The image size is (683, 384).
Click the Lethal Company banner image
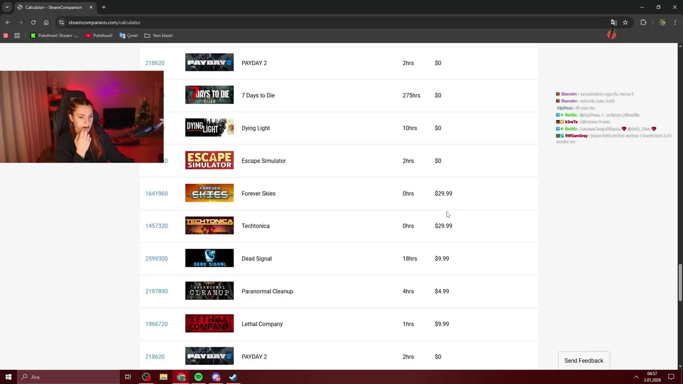[x=209, y=323]
